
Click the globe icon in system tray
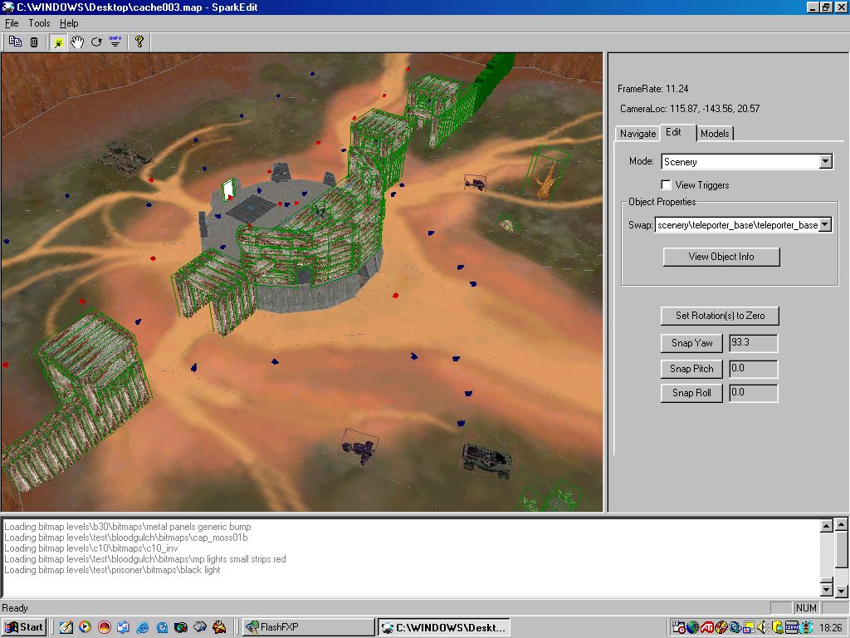coord(693,627)
